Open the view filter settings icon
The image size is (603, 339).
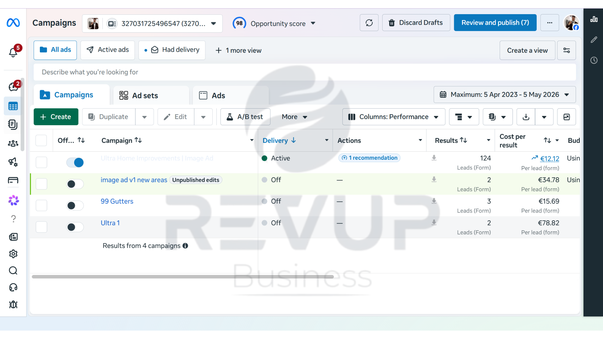point(567,50)
